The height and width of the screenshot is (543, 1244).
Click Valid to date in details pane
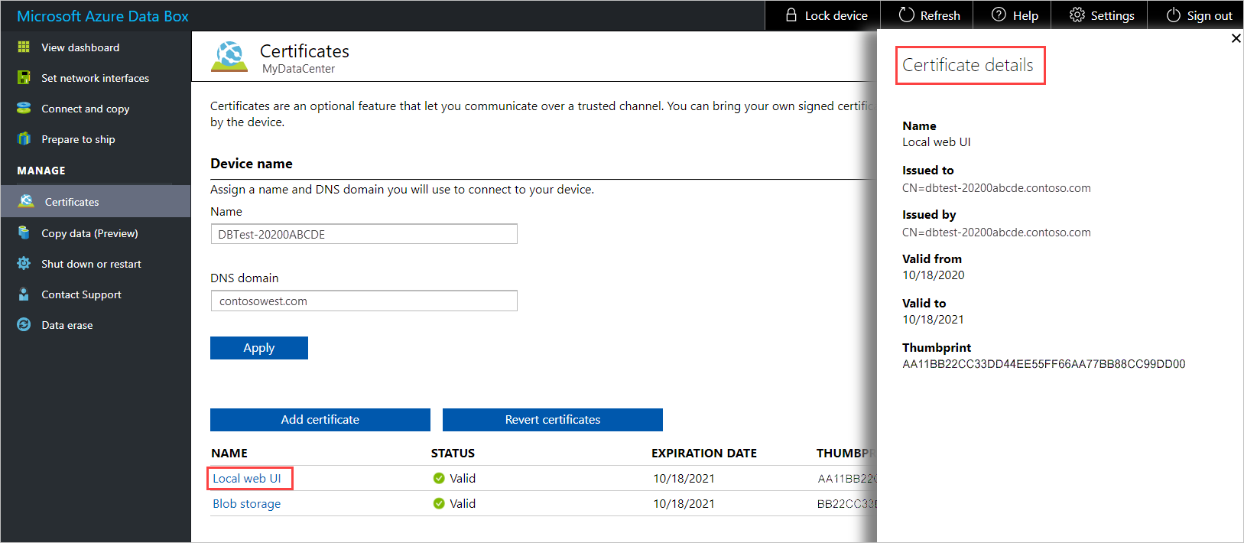point(934,320)
